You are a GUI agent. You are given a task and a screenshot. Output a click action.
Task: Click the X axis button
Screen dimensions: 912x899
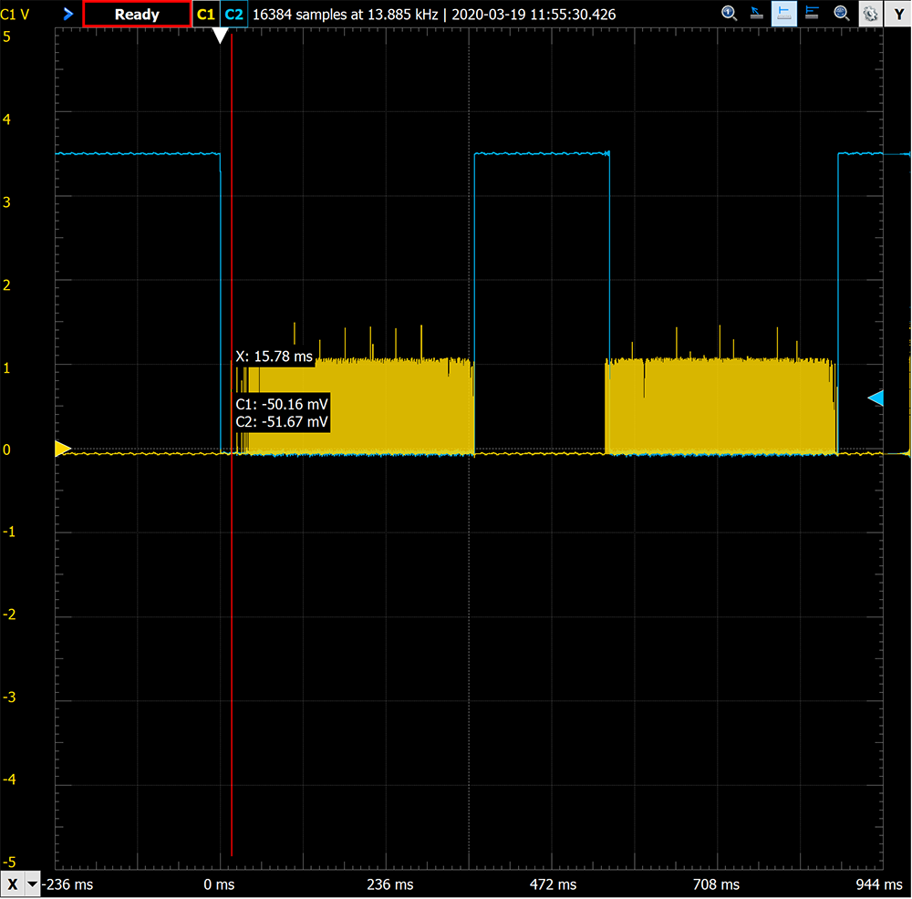tap(13, 884)
